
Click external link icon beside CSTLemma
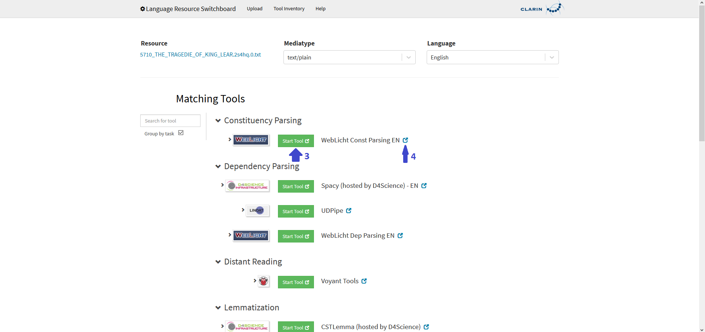pos(426,326)
